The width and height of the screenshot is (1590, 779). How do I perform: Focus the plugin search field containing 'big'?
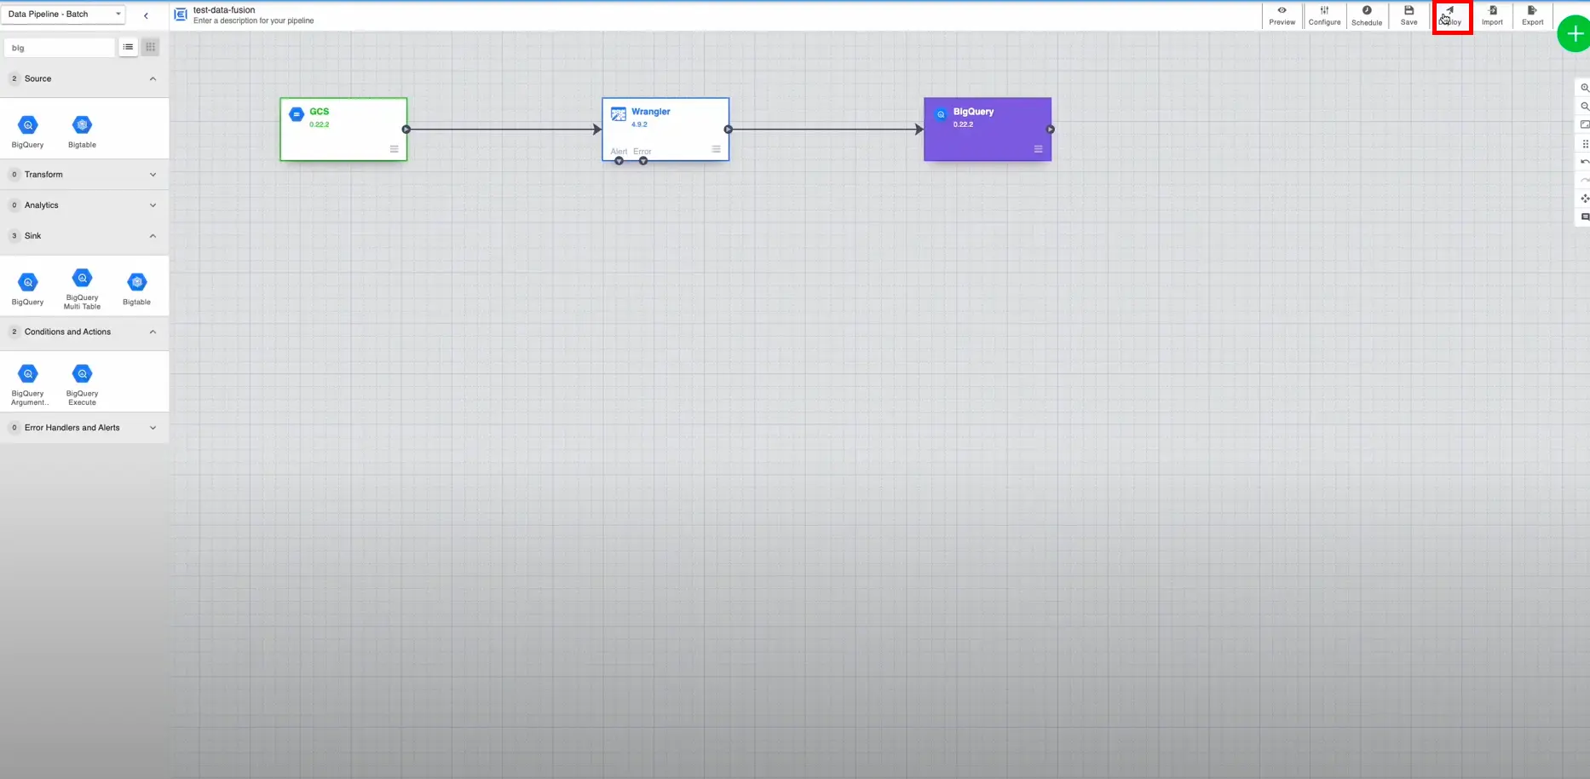(59, 48)
